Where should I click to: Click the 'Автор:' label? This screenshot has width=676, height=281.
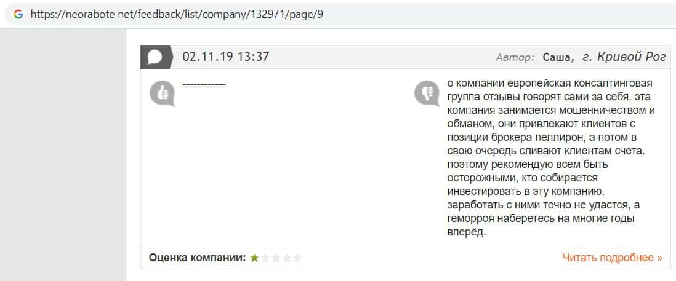coord(515,57)
